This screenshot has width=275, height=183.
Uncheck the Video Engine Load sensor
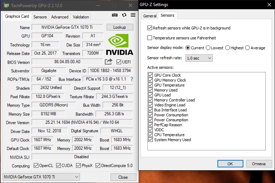click(151, 105)
